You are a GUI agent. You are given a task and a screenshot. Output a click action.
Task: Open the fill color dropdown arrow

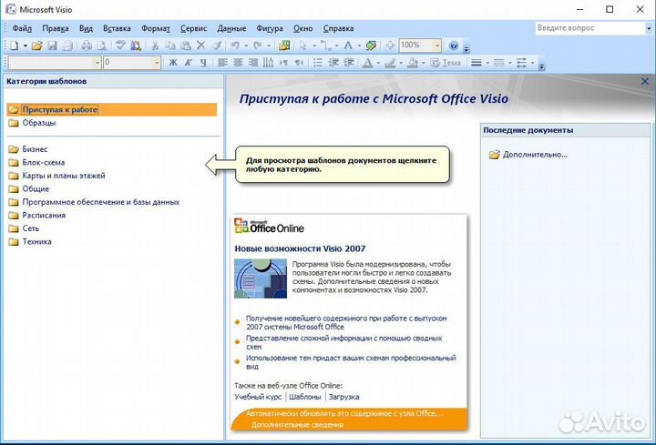[x=424, y=63]
